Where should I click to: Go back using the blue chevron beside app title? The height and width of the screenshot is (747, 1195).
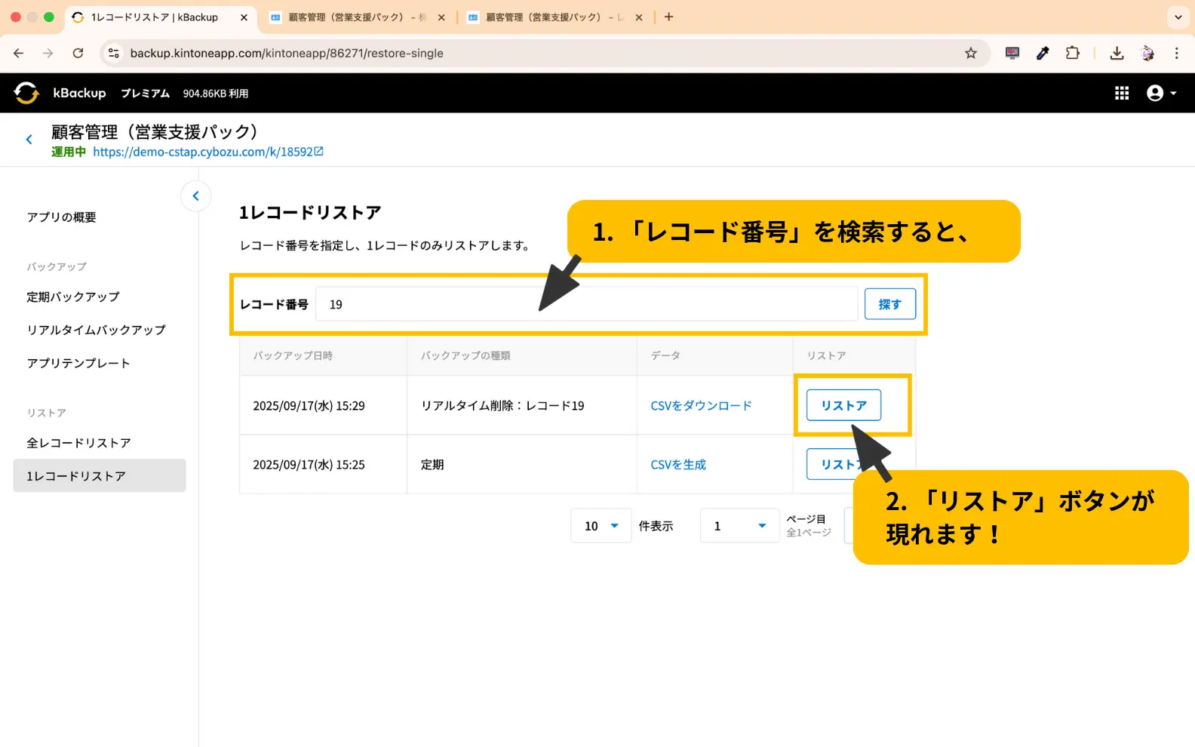(29, 140)
